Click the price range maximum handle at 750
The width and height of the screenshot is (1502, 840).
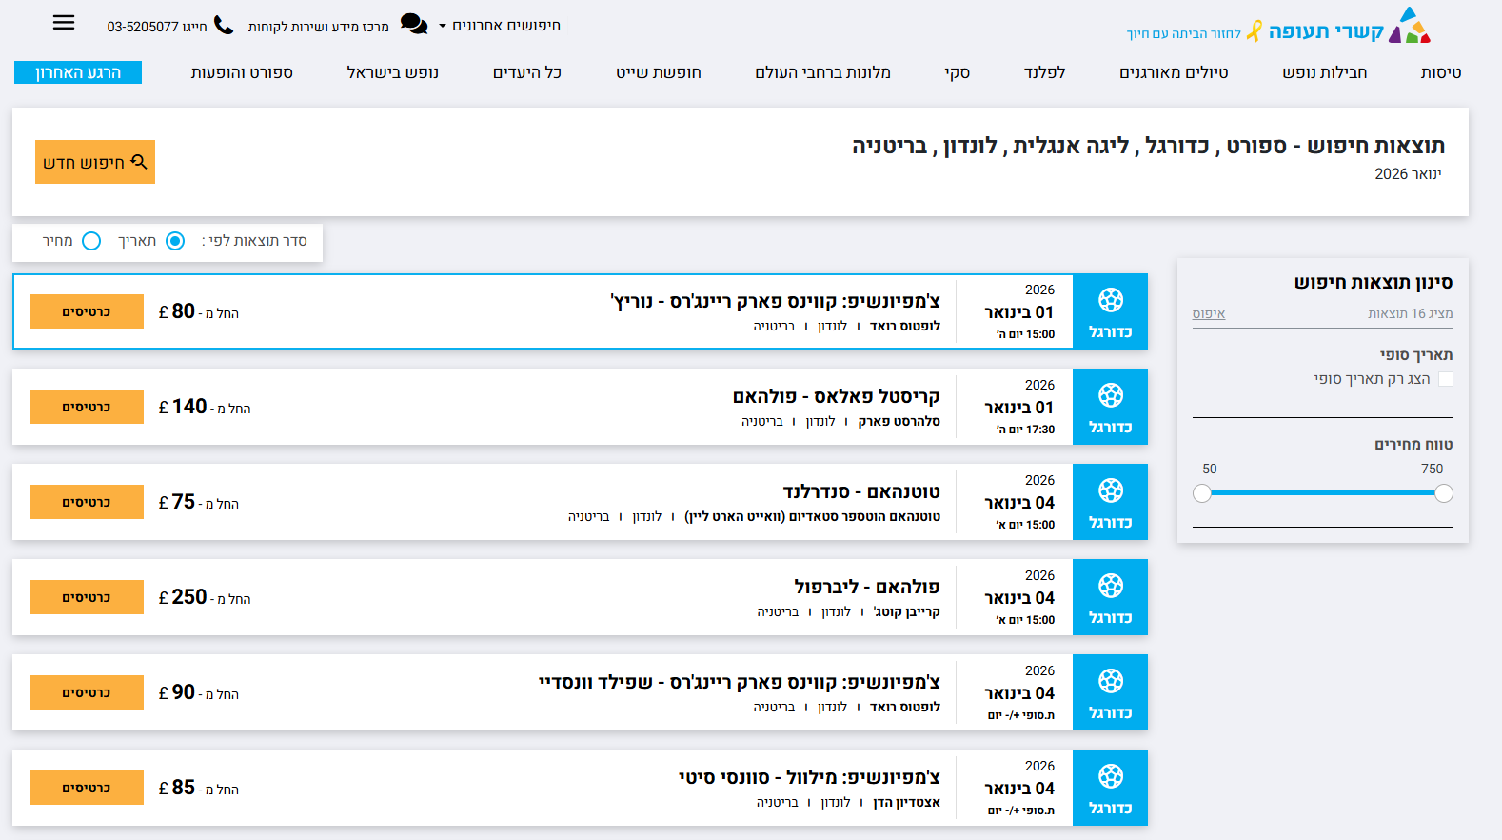[1444, 493]
